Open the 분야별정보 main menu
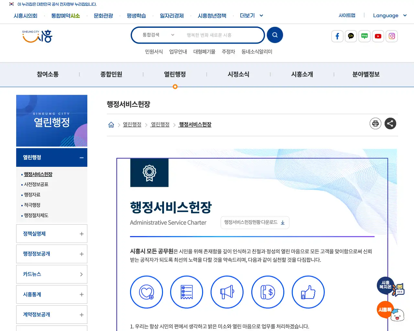The width and height of the screenshot is (414, 331). [366, 74]
